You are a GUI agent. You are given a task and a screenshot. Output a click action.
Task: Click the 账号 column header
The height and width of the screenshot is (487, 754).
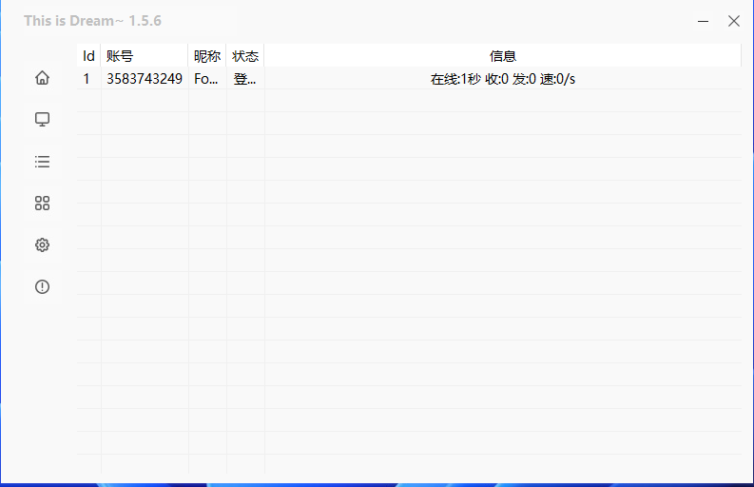(x=121, y=56)
